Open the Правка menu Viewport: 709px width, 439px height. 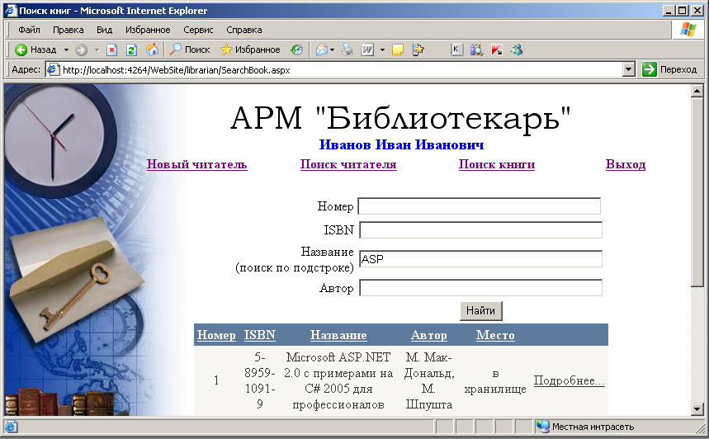click(x=69, y=30)
